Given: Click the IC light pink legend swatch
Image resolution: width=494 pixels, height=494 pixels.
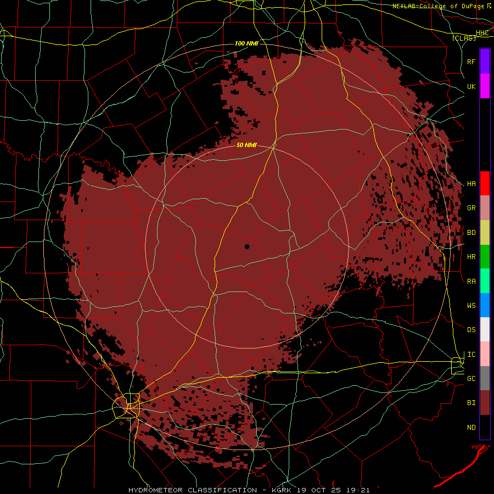Looking at the screenshot, I should tap(485, 354).
